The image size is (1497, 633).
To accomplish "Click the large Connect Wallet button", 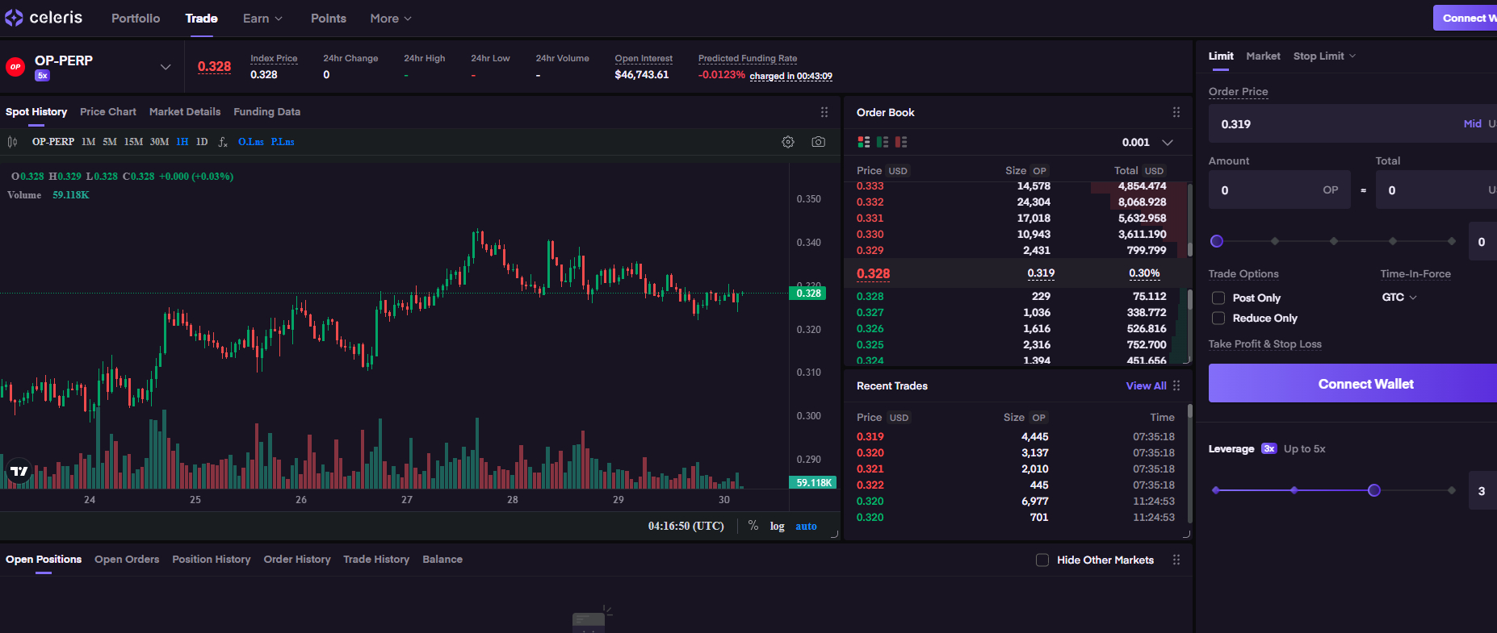I will (x=1365, y=384).
